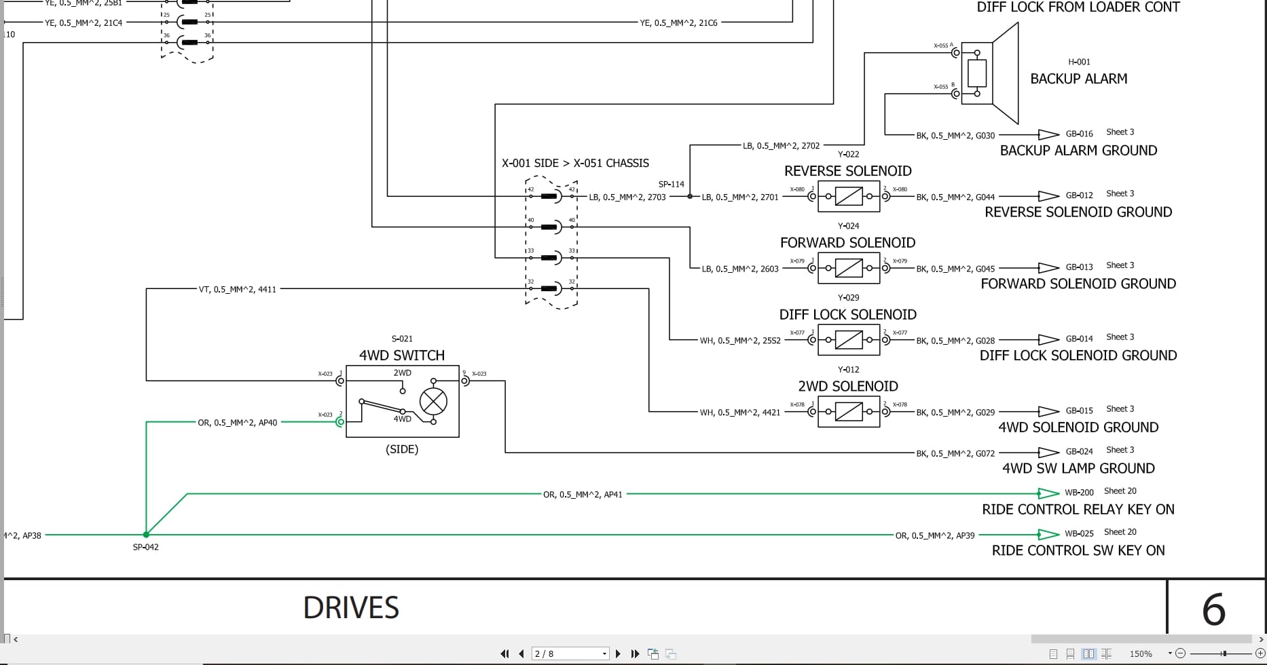Click the WB-200 reference

tap(1079, 493)
